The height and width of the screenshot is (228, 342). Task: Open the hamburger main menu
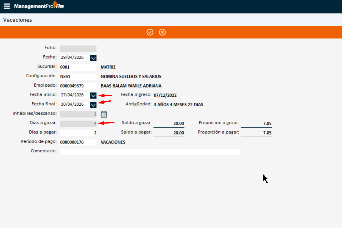[x=7, y=6]
